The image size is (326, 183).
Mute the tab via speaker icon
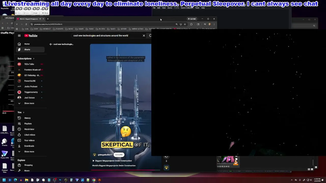point(40,19)
